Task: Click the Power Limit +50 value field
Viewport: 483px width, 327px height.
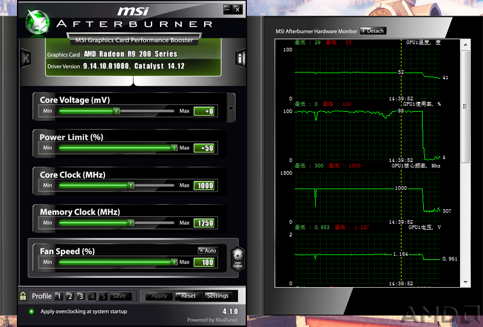Action: [x=205, y=148]
